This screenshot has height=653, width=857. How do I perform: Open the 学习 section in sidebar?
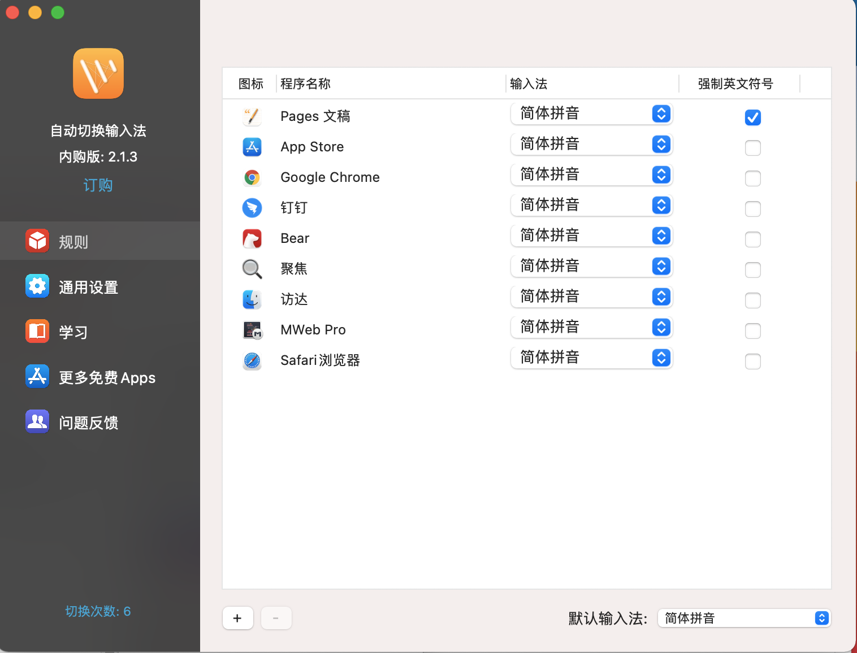coord(73,332)
